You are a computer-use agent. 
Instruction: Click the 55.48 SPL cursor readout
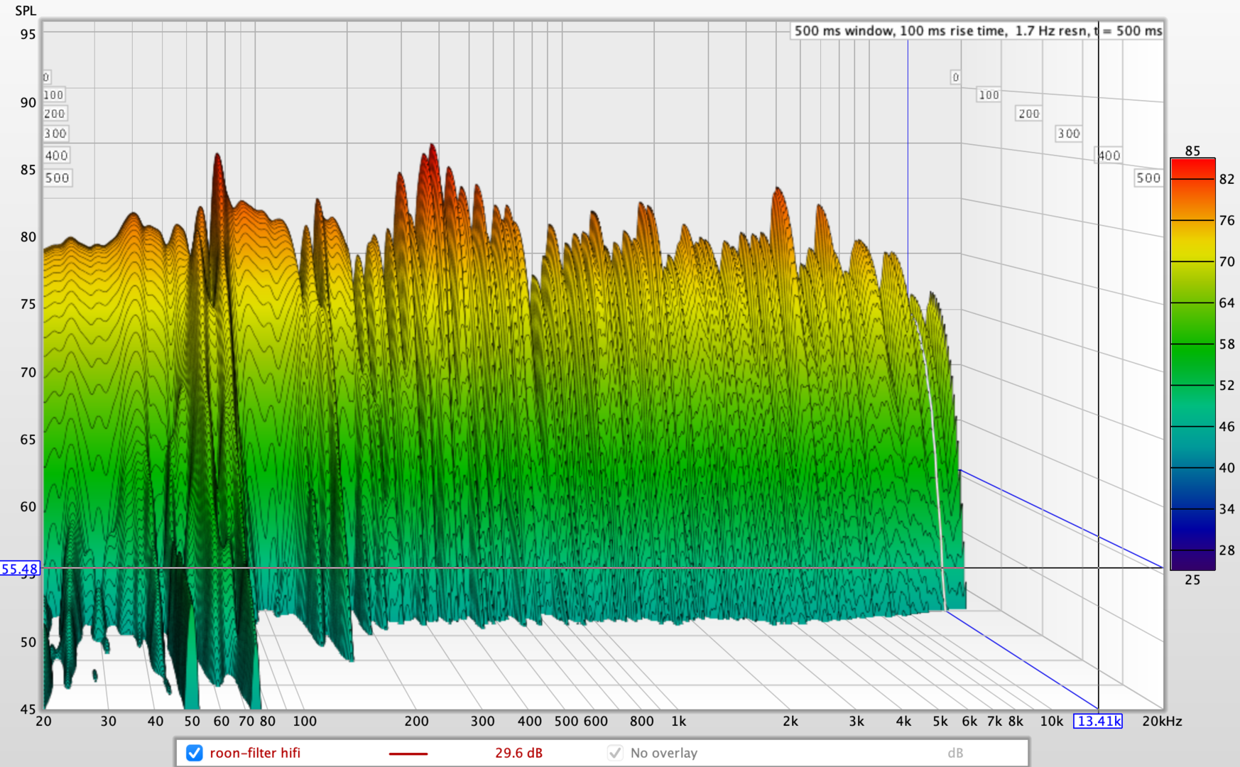click(20, 569)
